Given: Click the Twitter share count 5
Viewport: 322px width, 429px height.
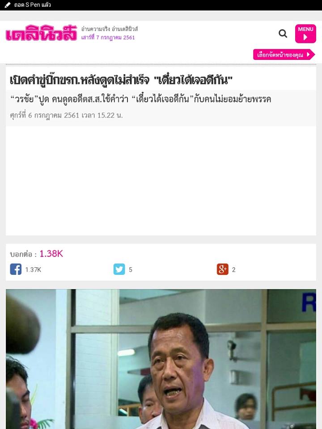Looking at the screenshot, I should (131, 270).
